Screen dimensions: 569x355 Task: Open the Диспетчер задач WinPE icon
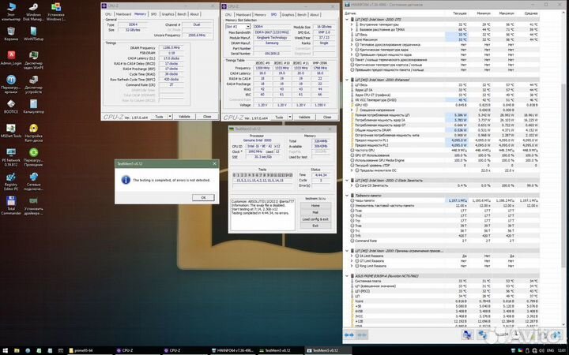click(33, 60)
